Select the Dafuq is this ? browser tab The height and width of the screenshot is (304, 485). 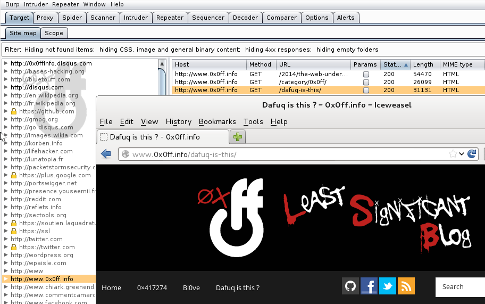point(163,137)
